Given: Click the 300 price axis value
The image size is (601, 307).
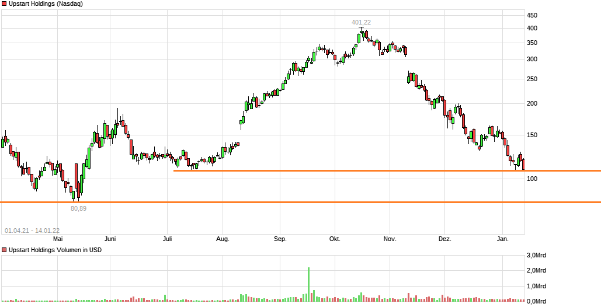Looking at the screenshot, I should [x=532, y=60].
